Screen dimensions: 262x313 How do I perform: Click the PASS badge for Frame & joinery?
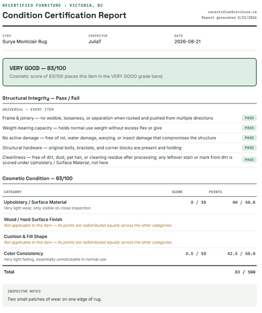[x=249, y=118]
